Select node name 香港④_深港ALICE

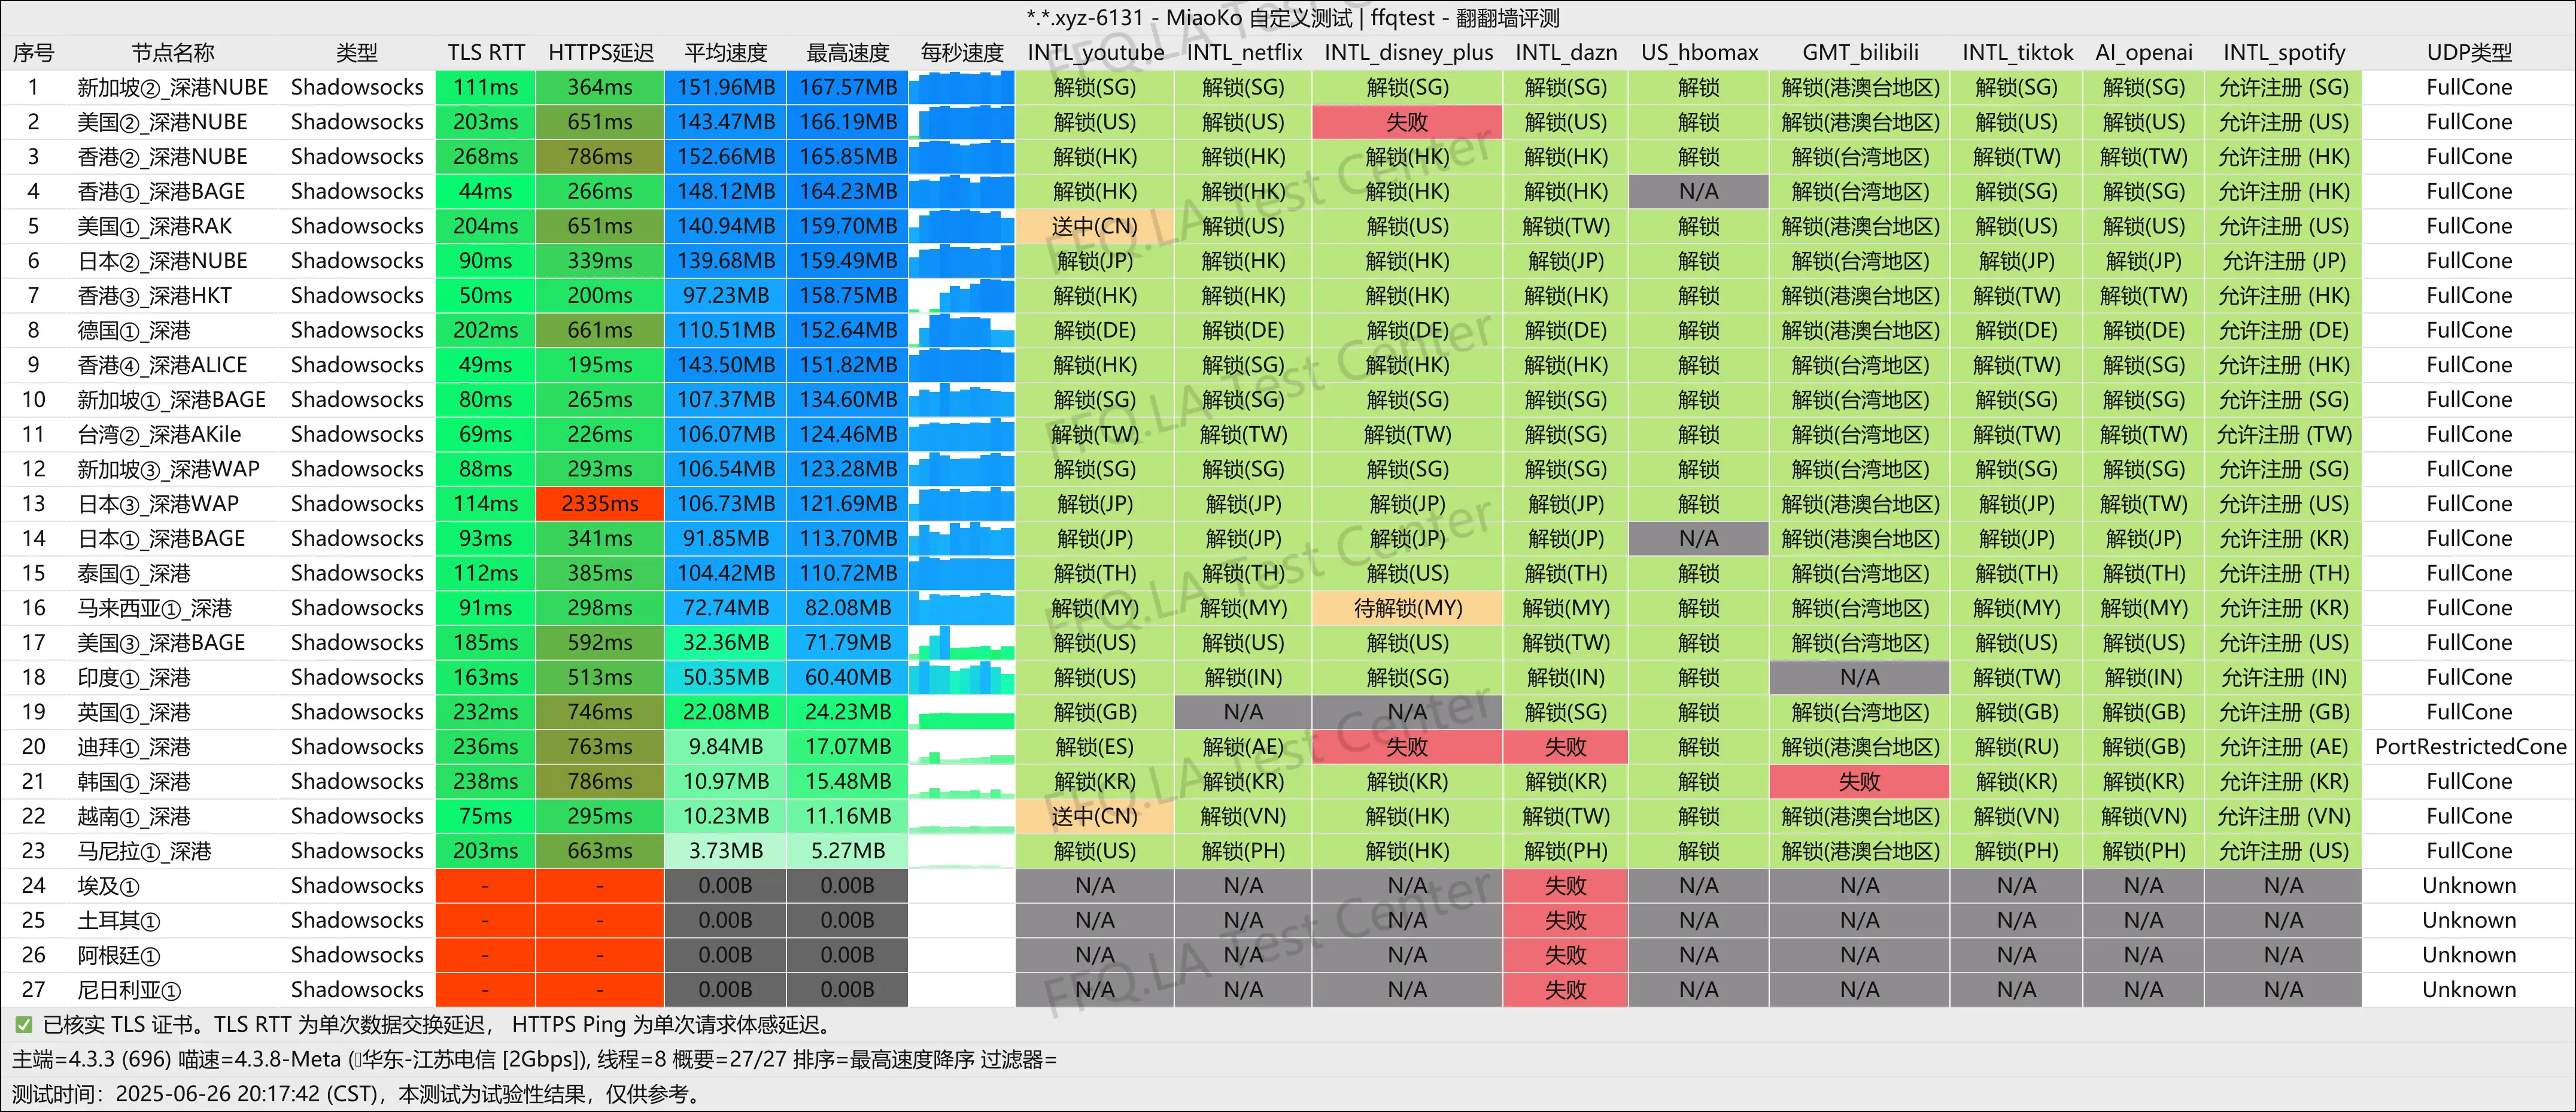pos(162,365)
